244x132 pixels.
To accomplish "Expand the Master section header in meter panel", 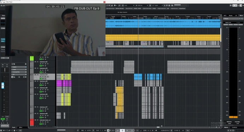I will click(x=233, y=19).
